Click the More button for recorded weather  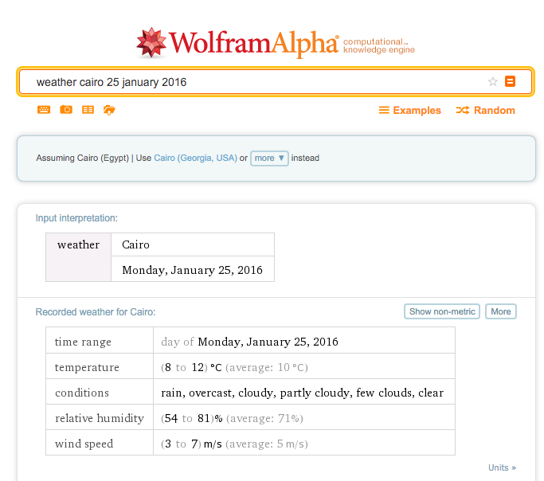tap(501, 311)
